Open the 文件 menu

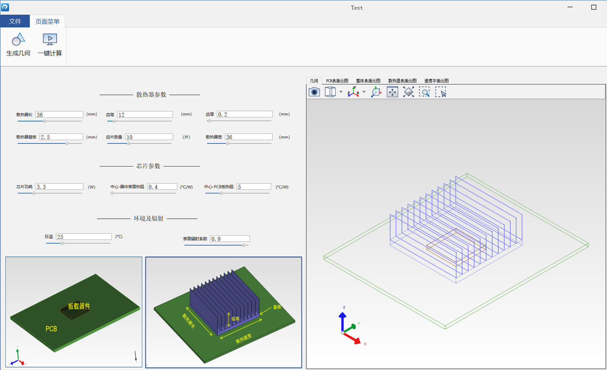15,21
